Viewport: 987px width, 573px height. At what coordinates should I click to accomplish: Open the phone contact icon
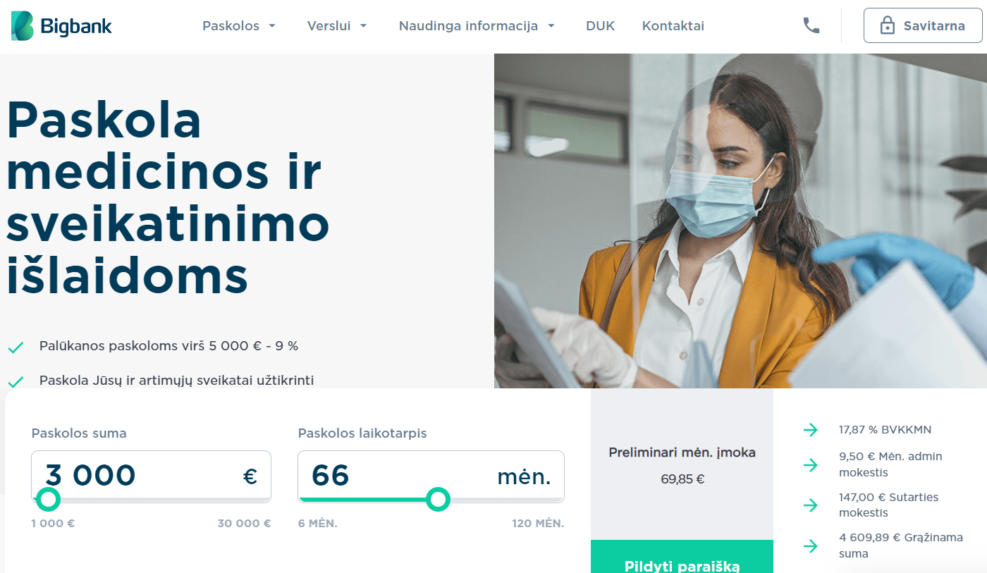tap(811, 25)
